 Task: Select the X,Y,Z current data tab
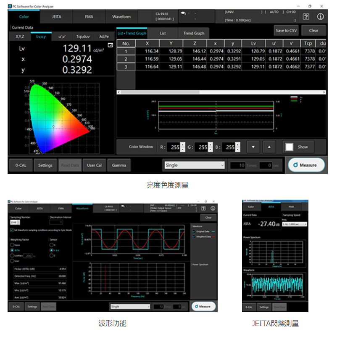coord(20,37)
